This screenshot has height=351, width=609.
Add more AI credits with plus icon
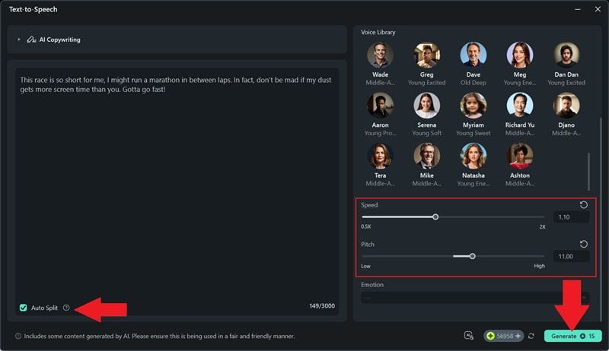[x=518, y=336]
